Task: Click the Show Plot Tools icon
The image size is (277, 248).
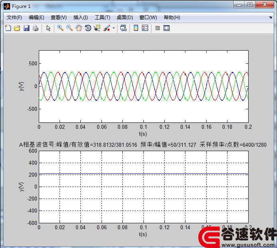Action: (x=166, y=28)
